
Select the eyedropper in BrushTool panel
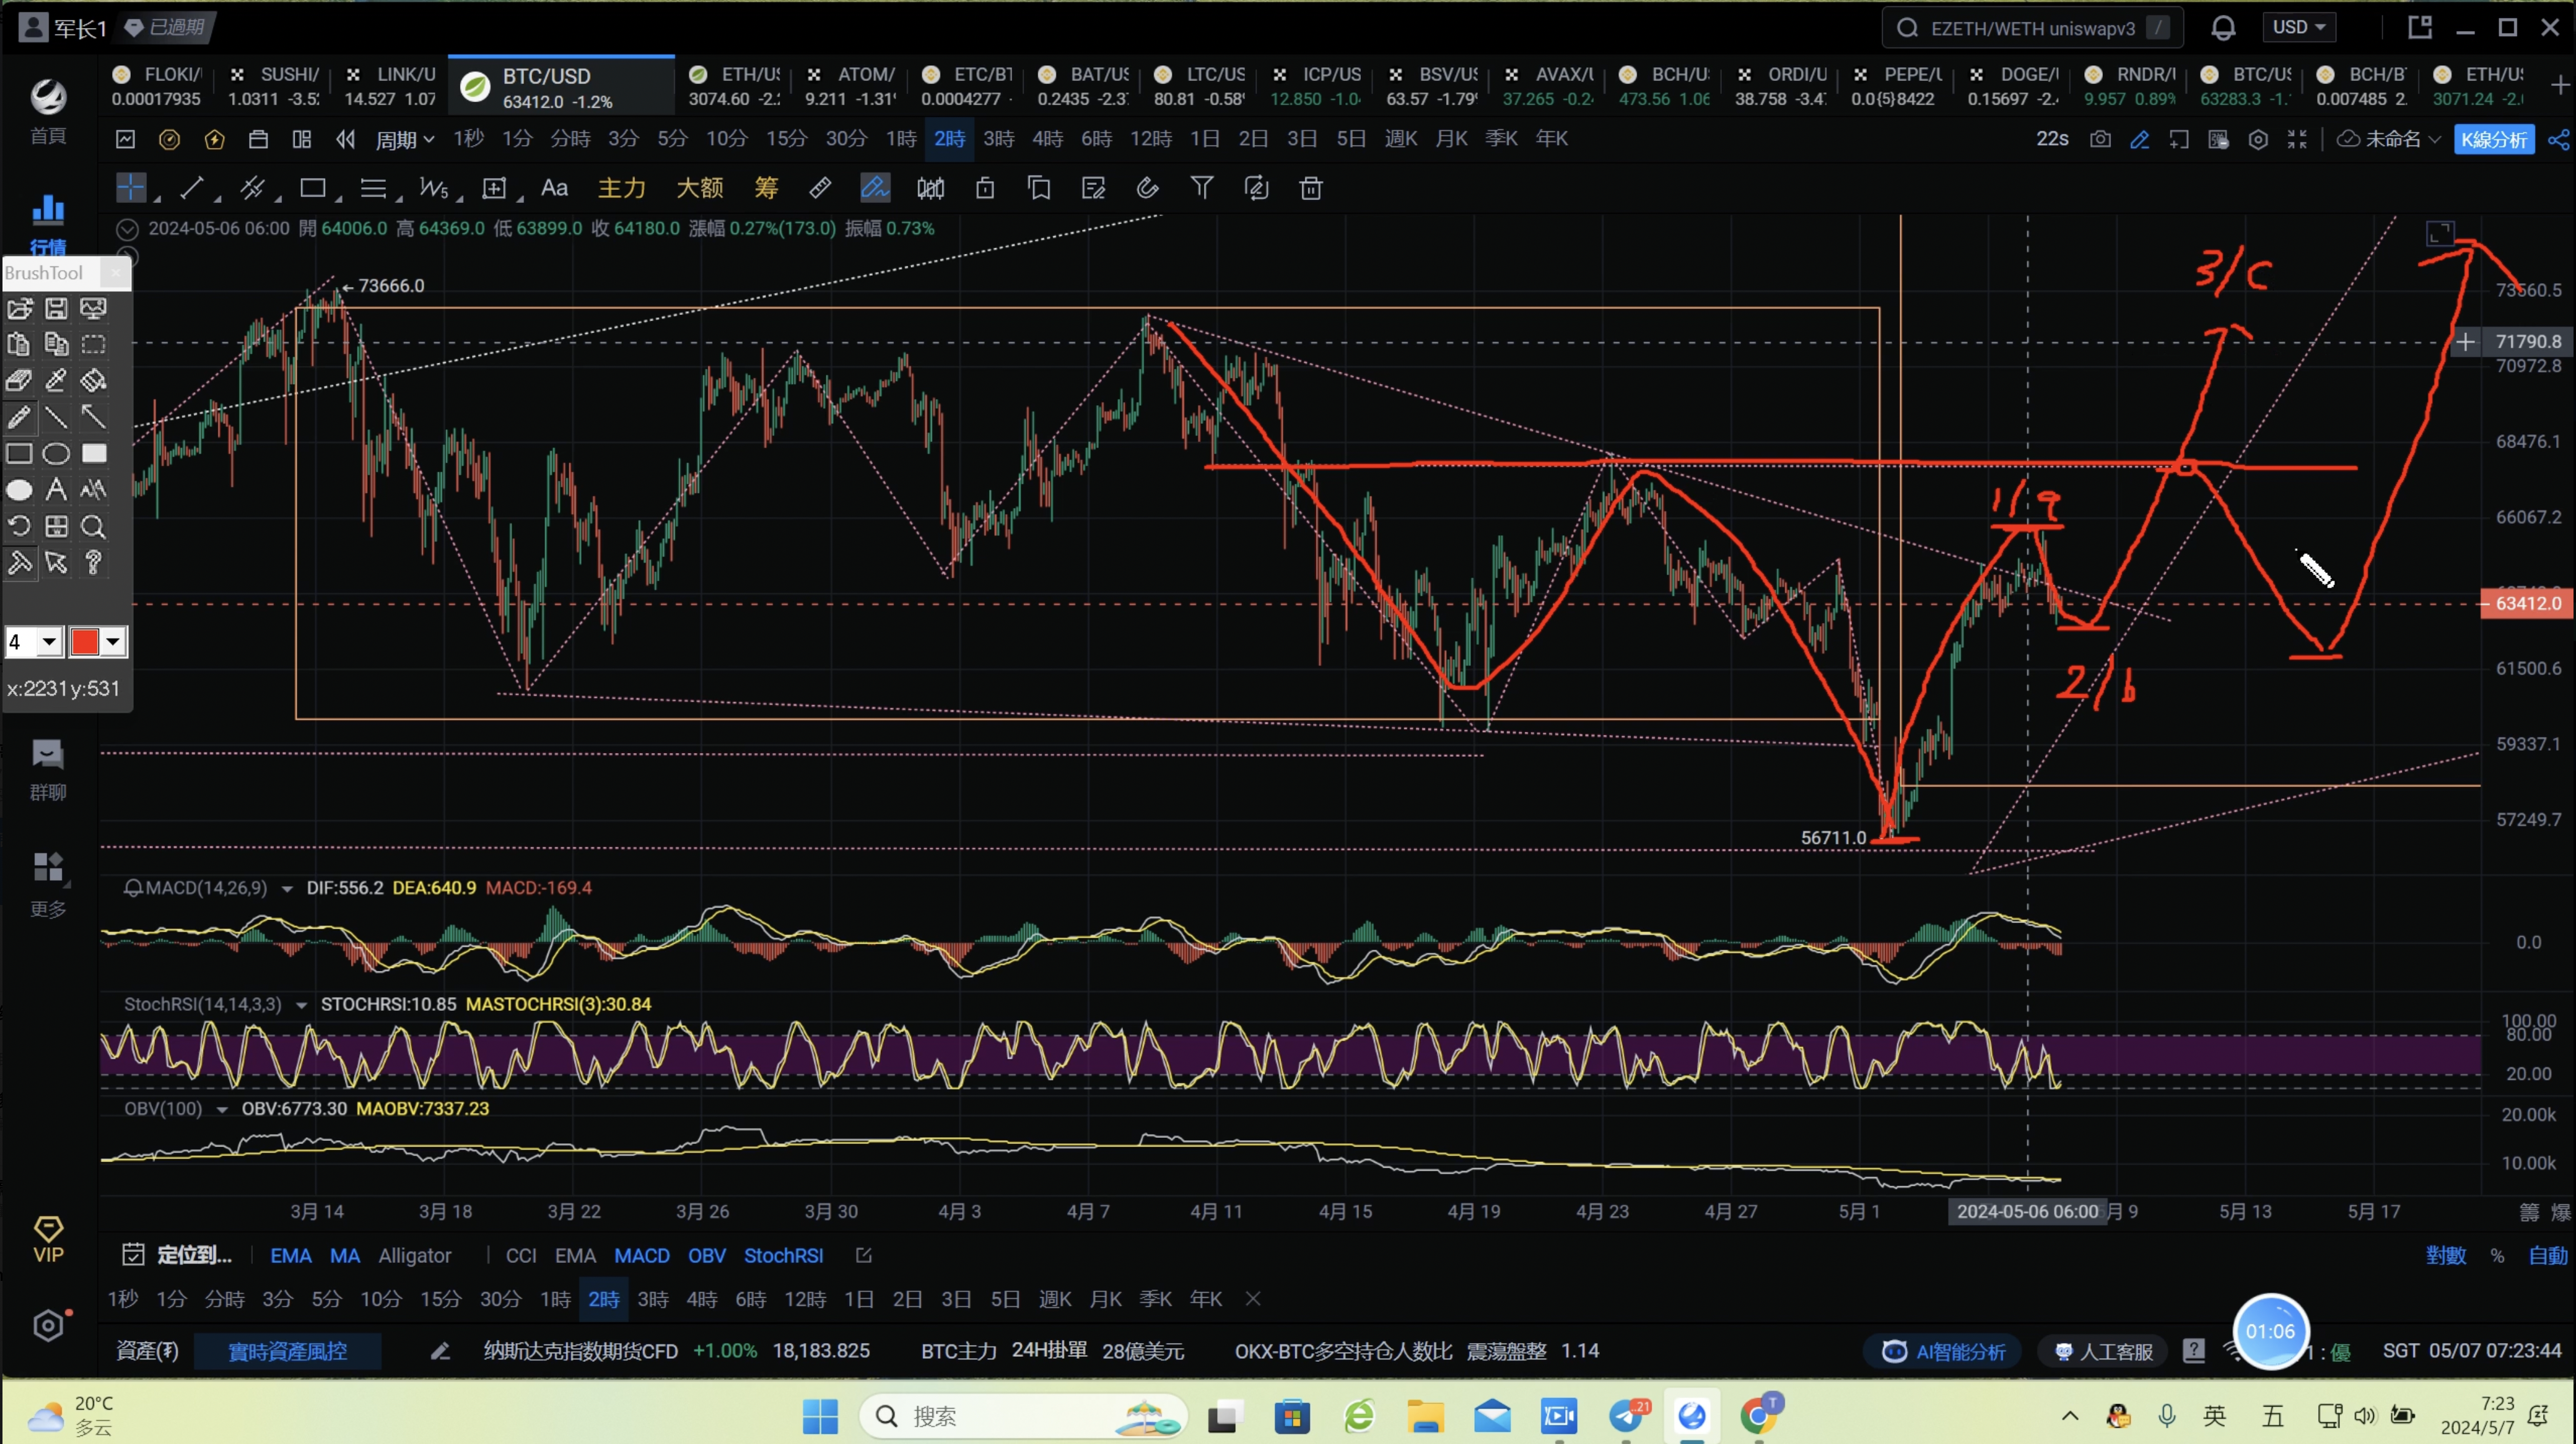coord(56,380)
